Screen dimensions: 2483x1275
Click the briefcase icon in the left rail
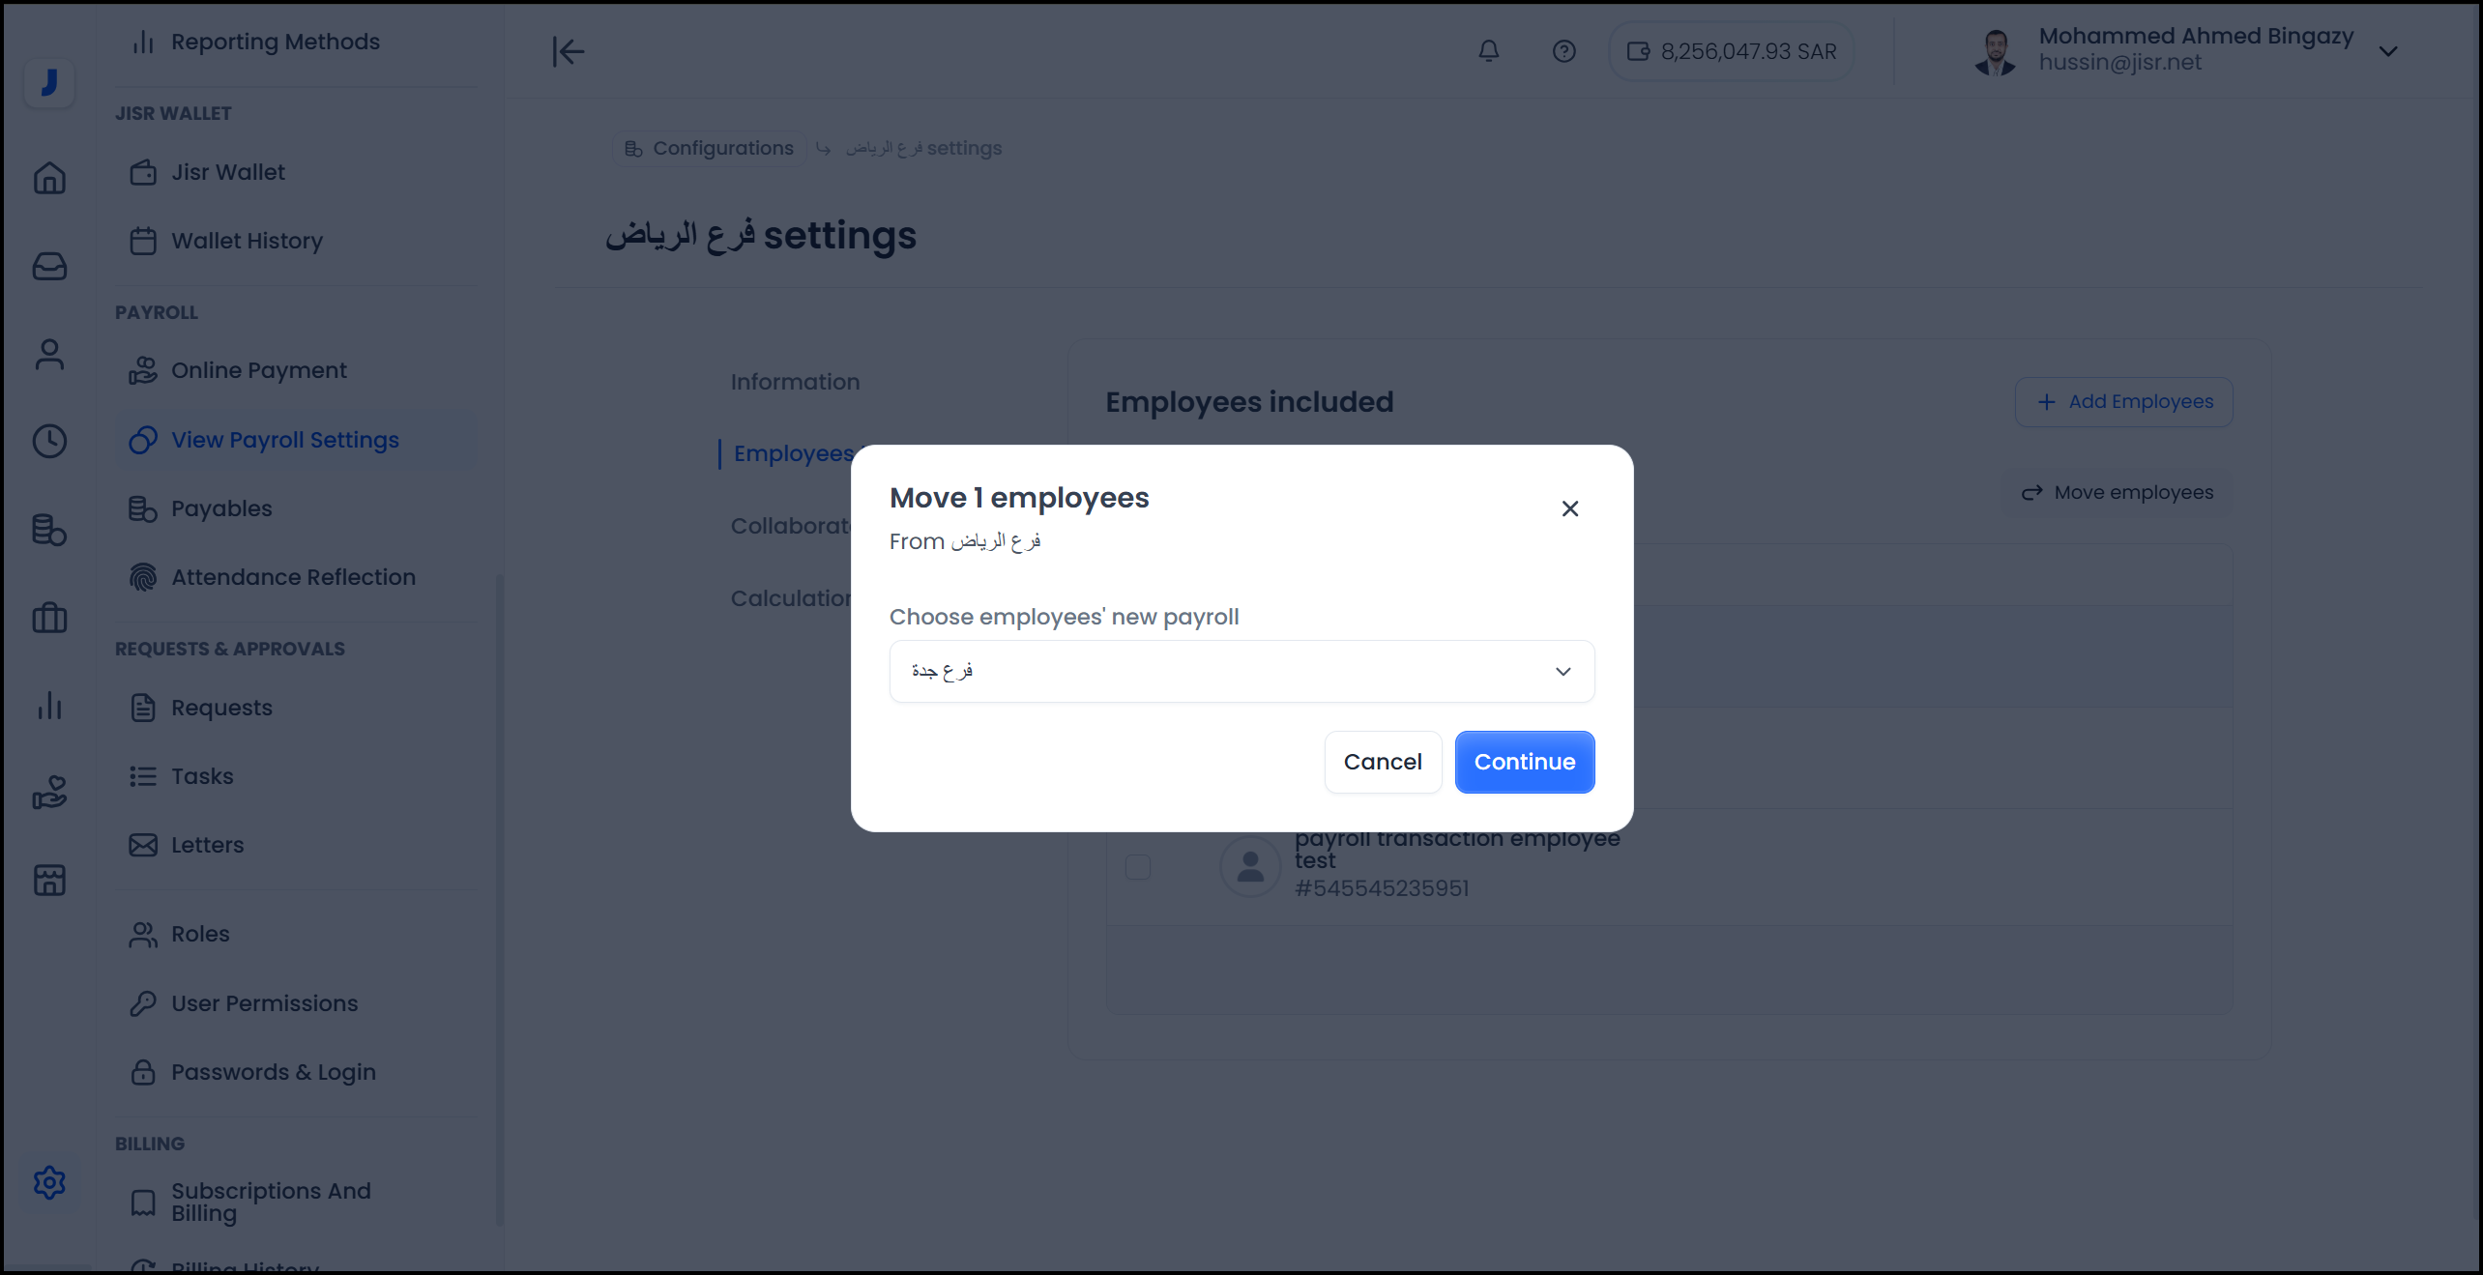49,618
